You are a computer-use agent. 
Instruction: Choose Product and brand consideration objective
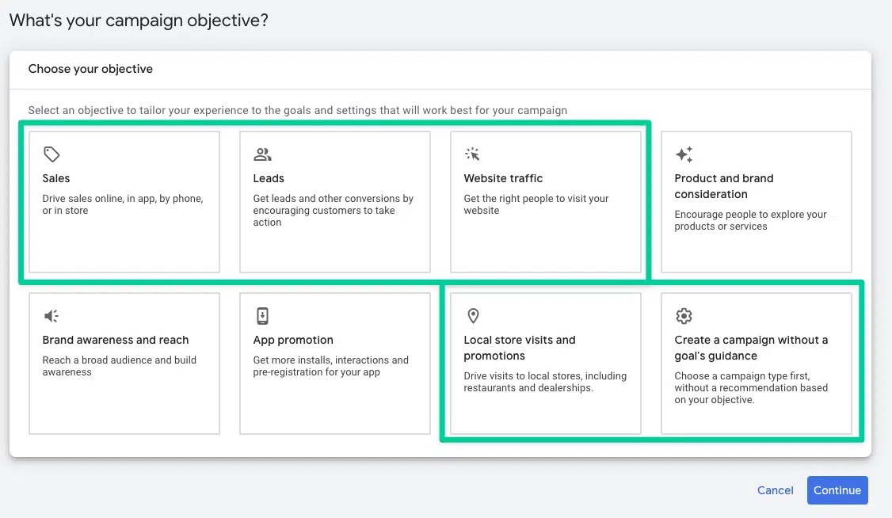pos(756,201)
